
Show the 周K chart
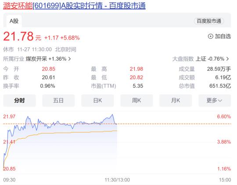(x=136, y=100)
